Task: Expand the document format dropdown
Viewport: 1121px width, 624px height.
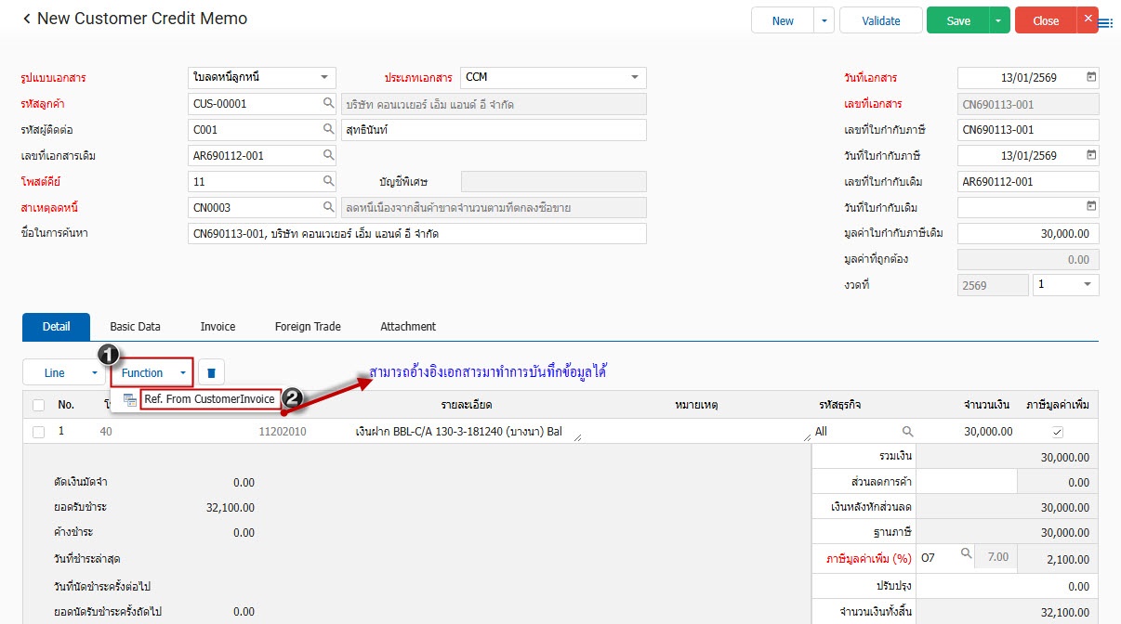Action: (323, 78)
